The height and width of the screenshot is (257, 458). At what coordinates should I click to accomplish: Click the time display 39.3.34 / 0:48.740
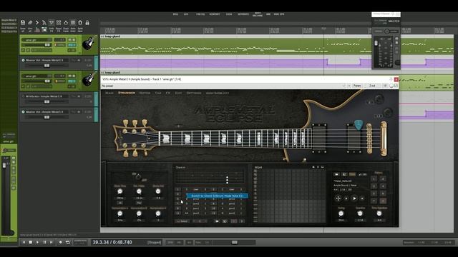(112, 242)
